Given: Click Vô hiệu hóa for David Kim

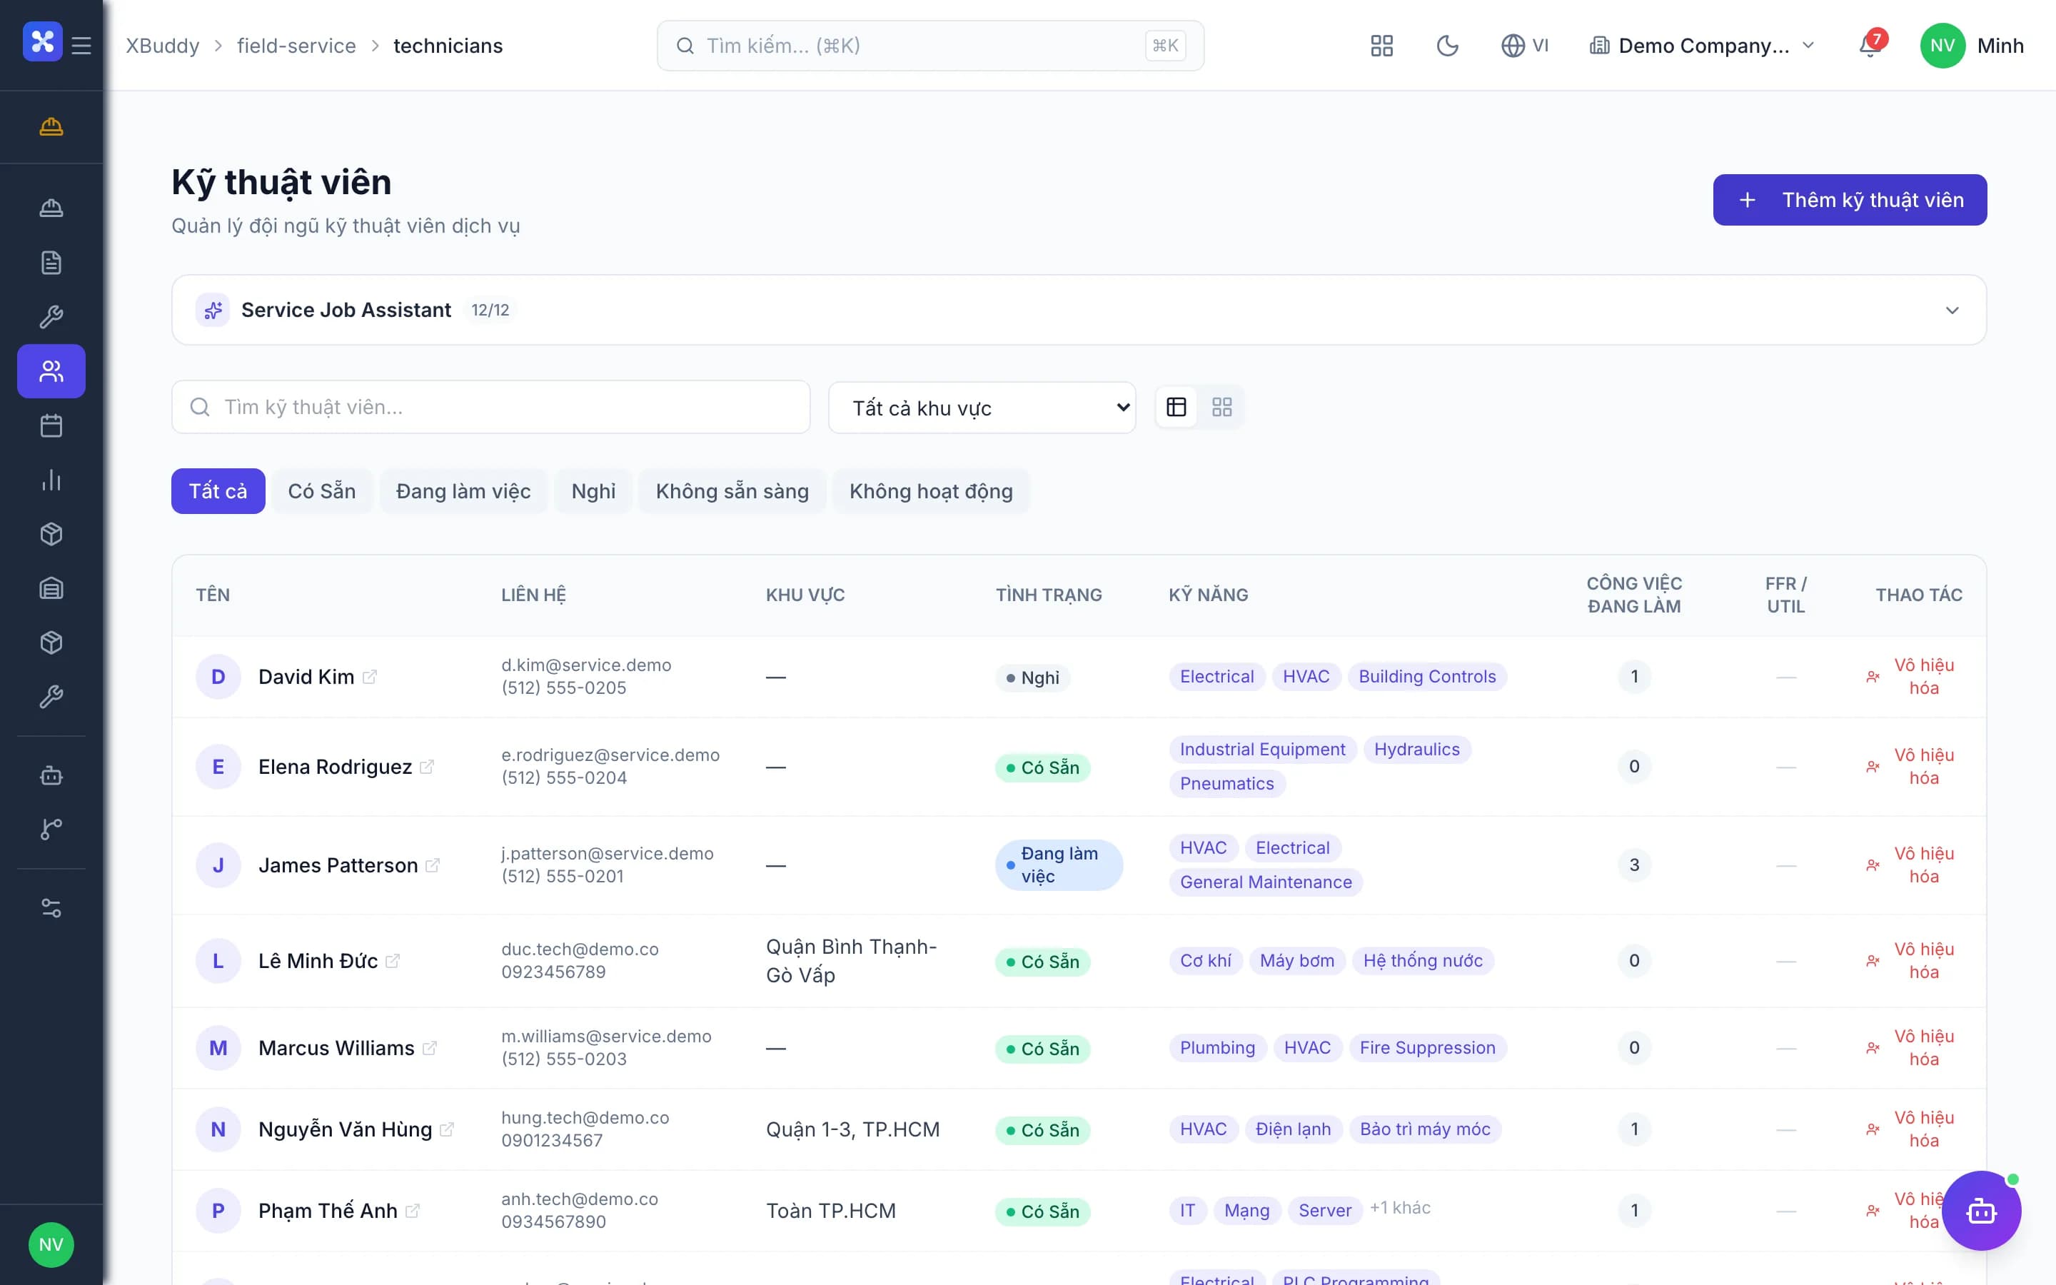Looking at the screenshot, I should coord(1912,677).
